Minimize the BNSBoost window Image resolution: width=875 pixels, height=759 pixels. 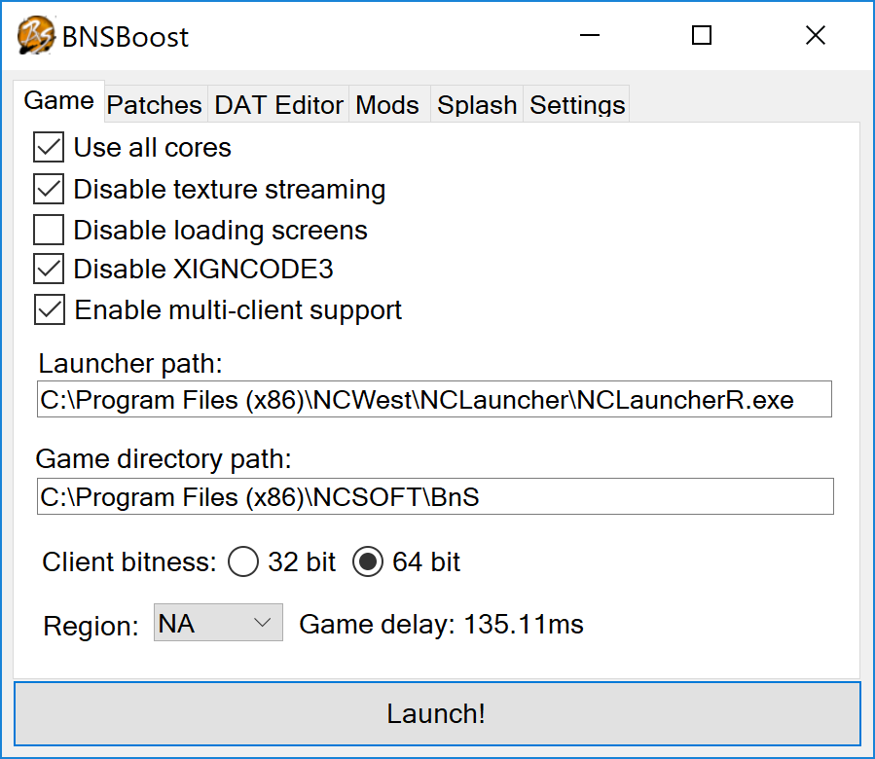(x=589, y=35)
